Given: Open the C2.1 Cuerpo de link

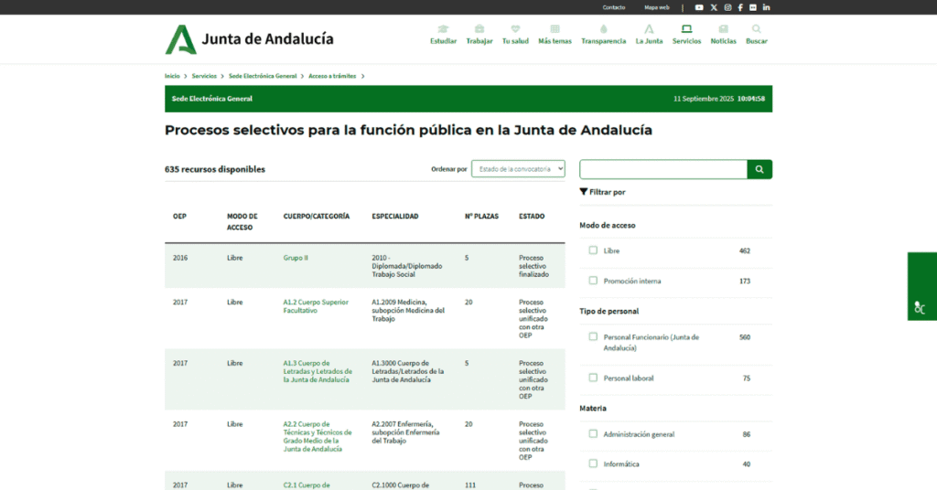Looking at the screenshot, I should (307, 485).
